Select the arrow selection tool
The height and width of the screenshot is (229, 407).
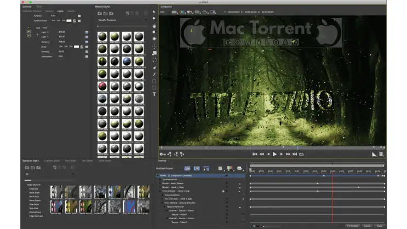pyautogui.click(x=154, y=12)
